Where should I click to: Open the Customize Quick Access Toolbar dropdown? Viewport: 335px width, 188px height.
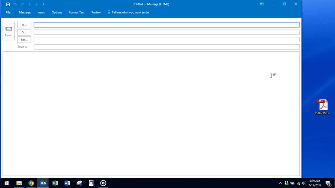point(44,4)
